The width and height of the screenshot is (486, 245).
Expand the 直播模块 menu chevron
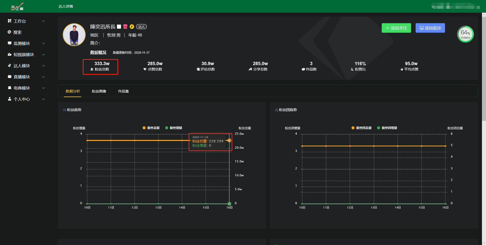pos(44,77)
